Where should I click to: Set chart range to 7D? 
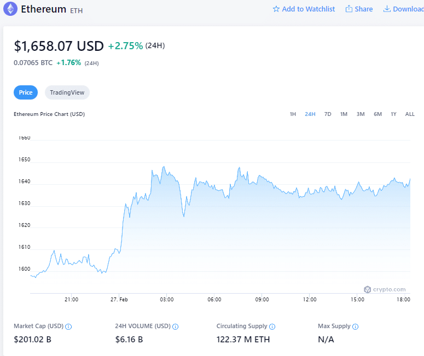coord(328,114)
